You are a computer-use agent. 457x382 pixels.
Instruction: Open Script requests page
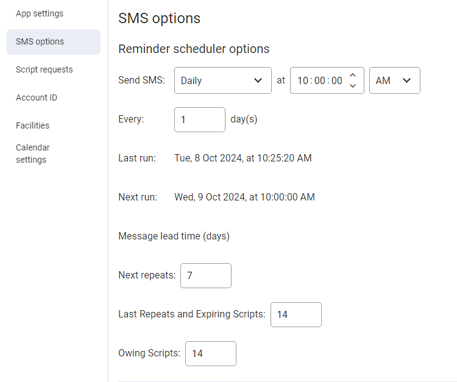[x=44, y=69]
